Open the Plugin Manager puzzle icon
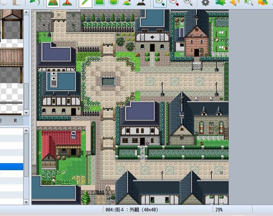 (x=220, y=2)
